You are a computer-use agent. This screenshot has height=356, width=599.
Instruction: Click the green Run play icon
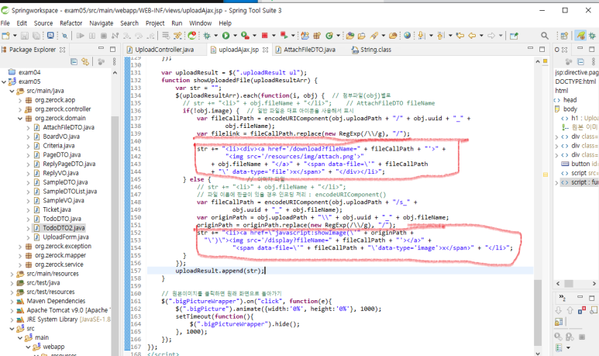(226, 36)
